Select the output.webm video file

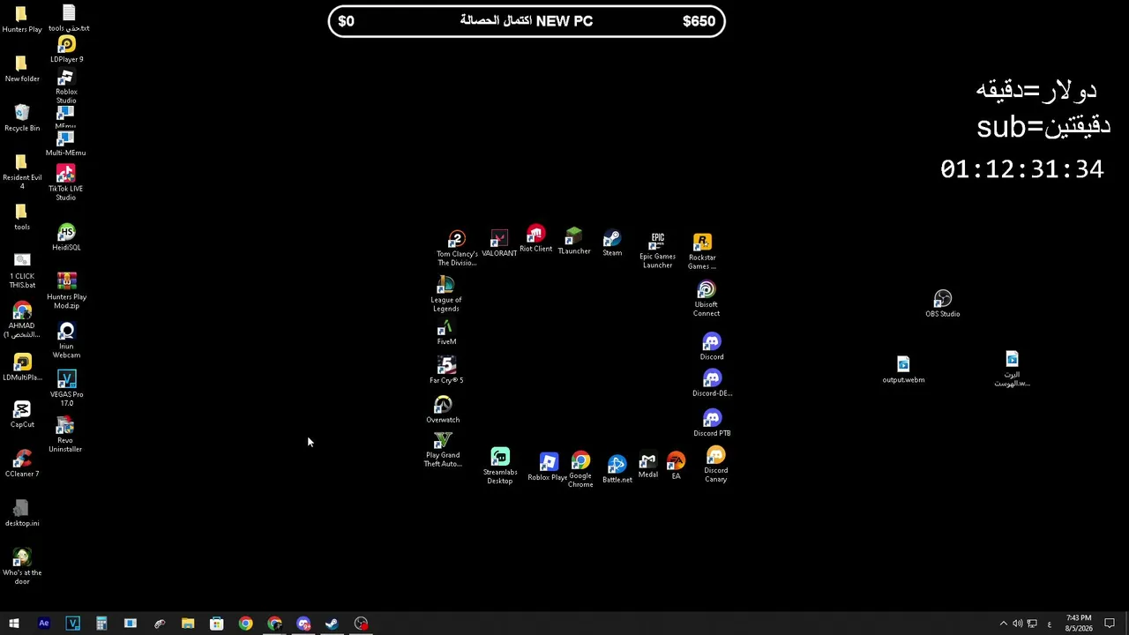903,370
